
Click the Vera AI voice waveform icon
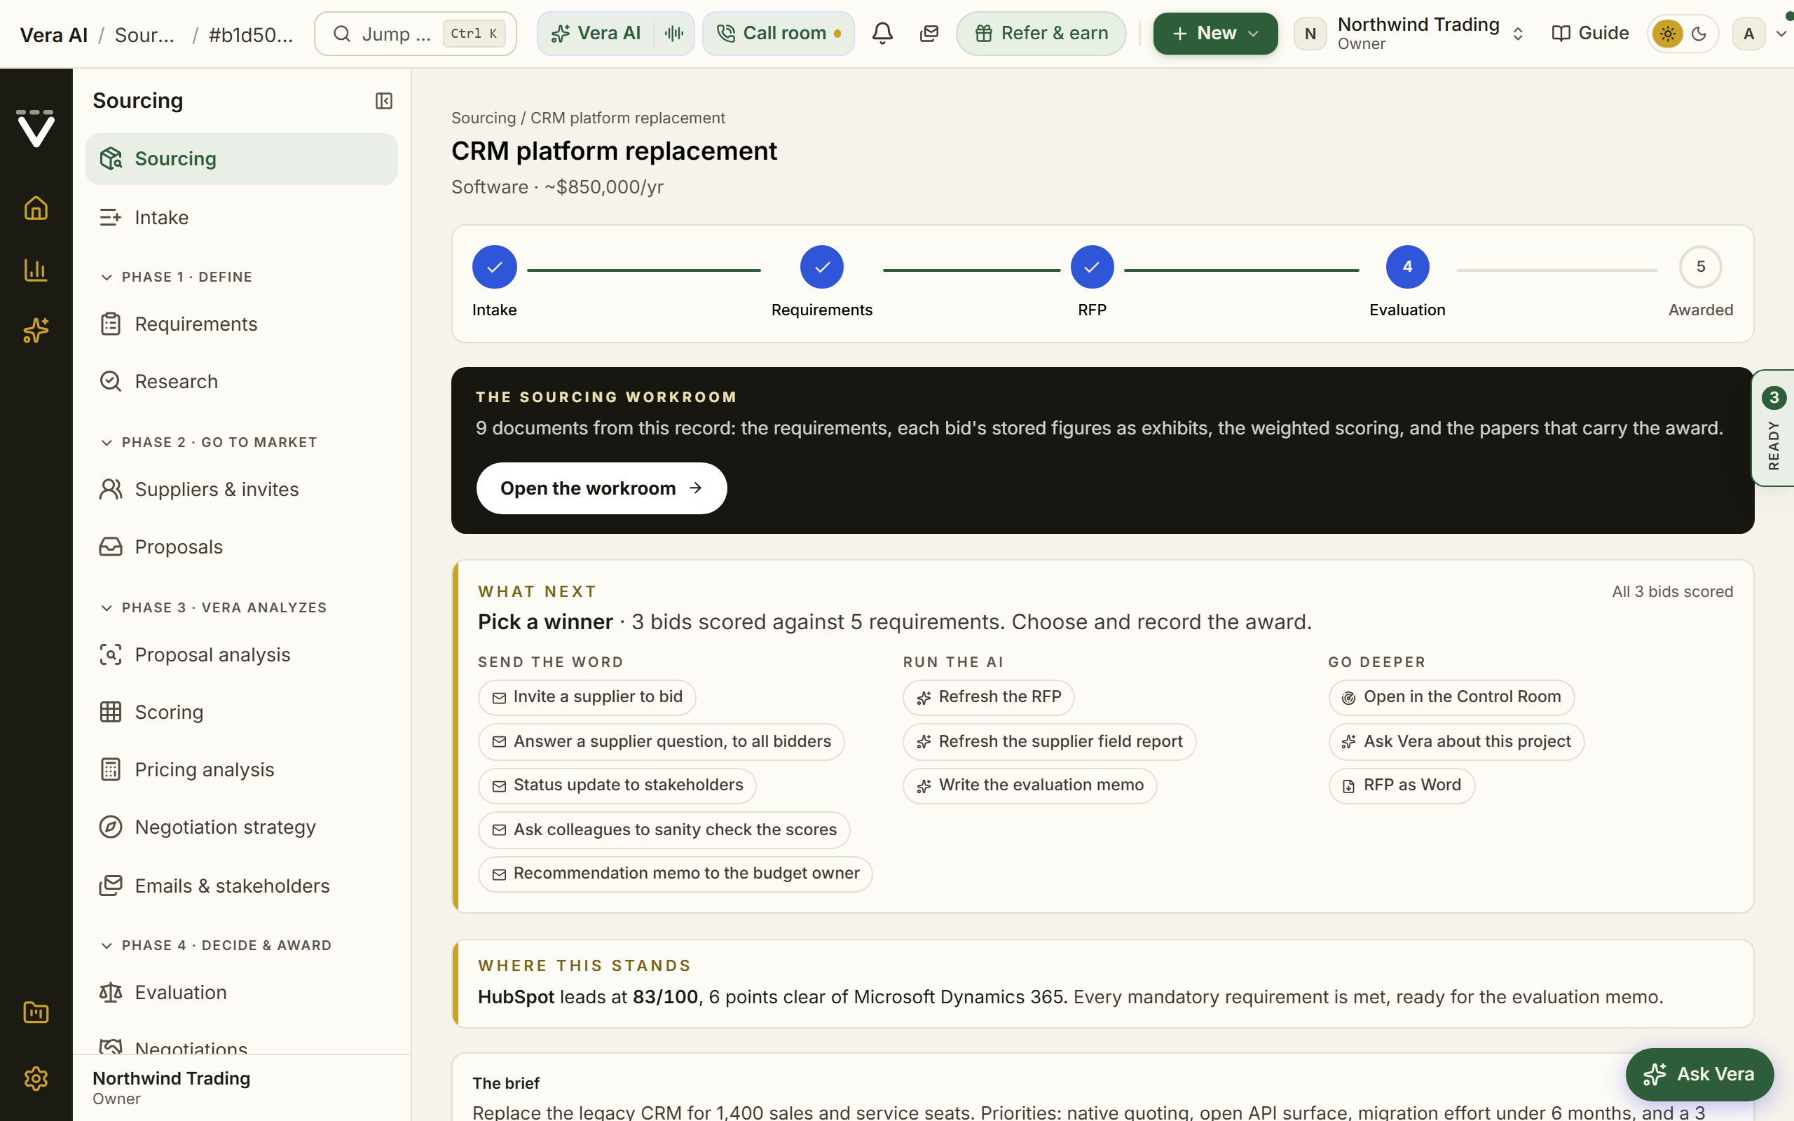(674, 34)
